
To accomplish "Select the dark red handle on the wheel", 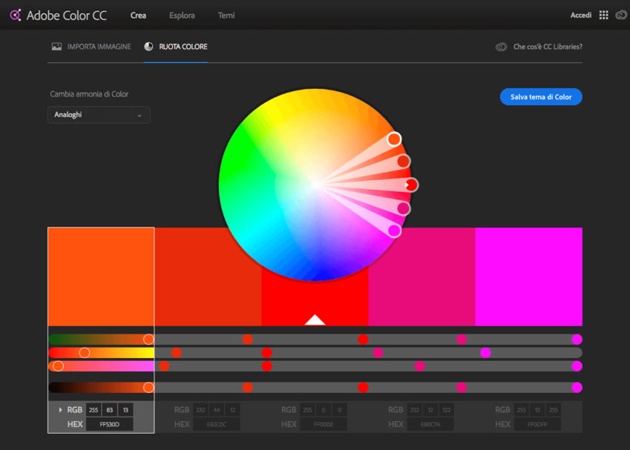I will pos(403,162).
